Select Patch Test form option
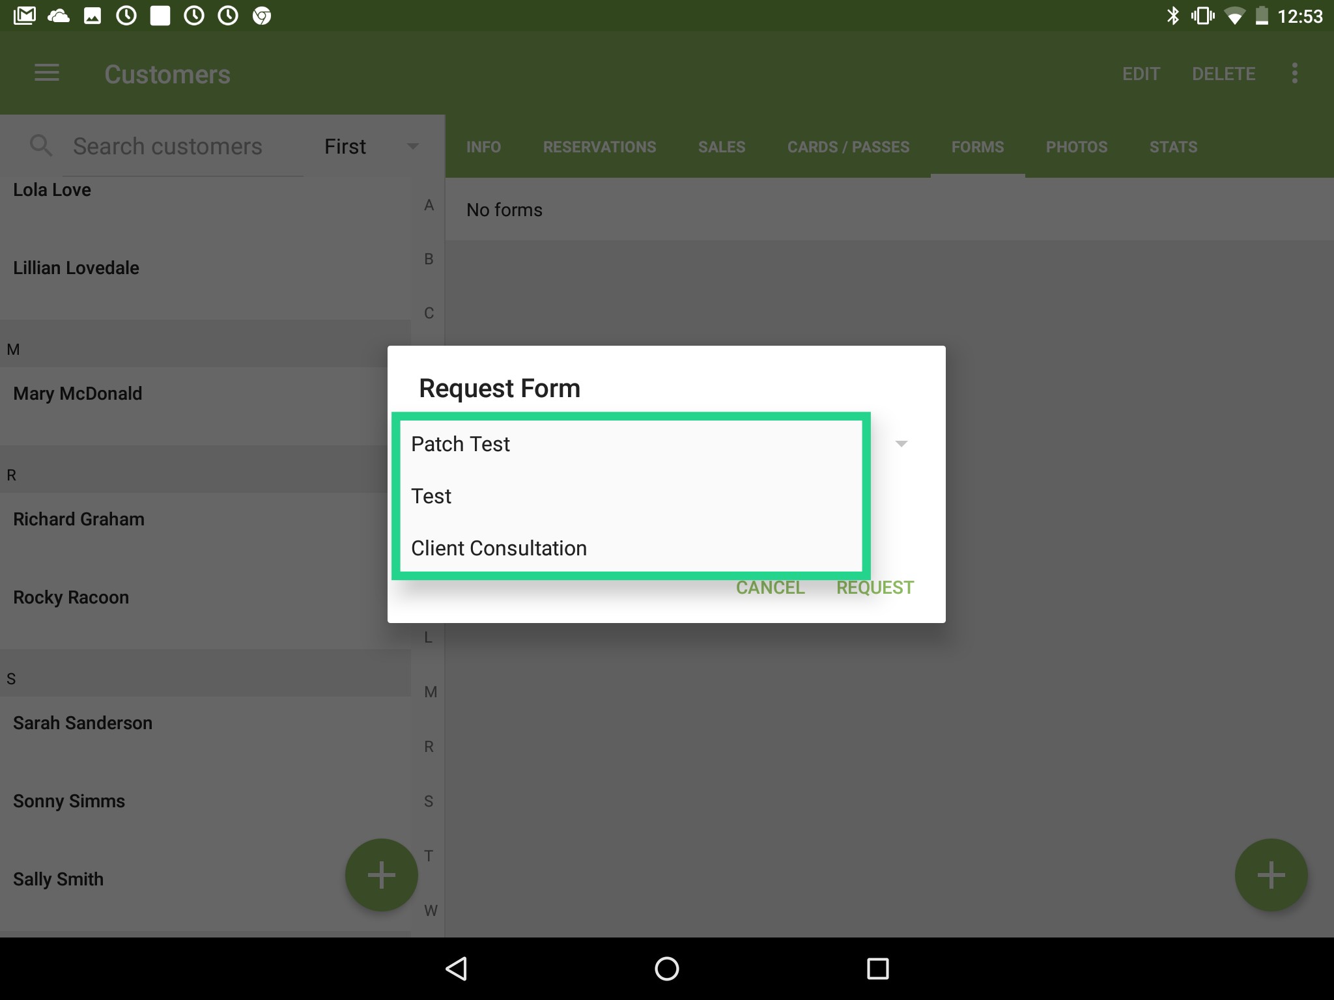 (x=631, y=444)
